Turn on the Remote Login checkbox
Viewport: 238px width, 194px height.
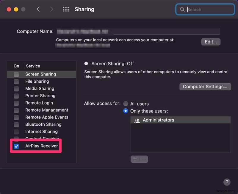click(17, 103)
